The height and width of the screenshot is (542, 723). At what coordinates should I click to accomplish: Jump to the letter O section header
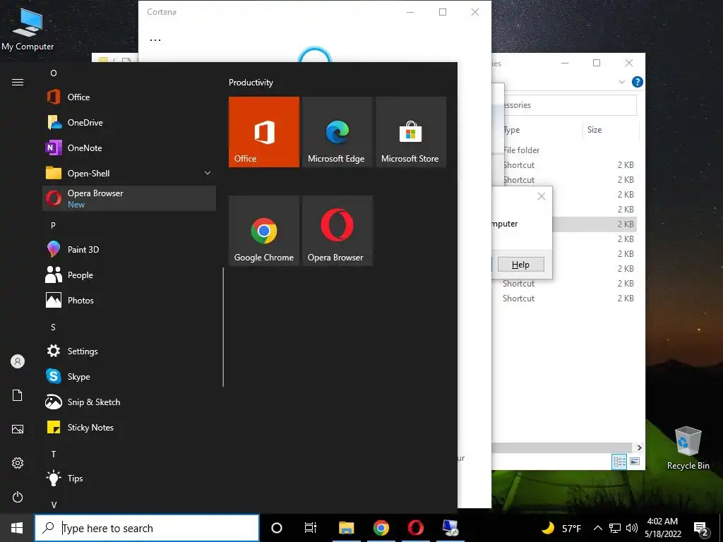click(x=54, y=73)
